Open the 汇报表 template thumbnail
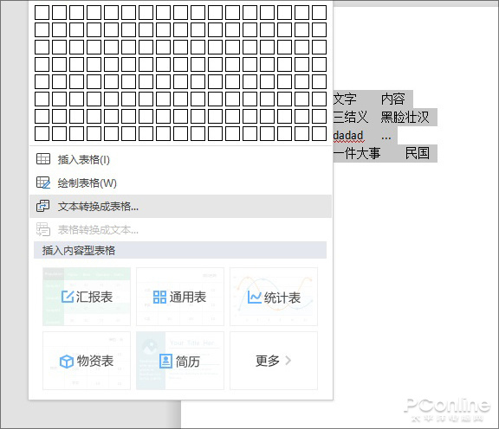This screenshot has height=429, width=499. [87, 297]
